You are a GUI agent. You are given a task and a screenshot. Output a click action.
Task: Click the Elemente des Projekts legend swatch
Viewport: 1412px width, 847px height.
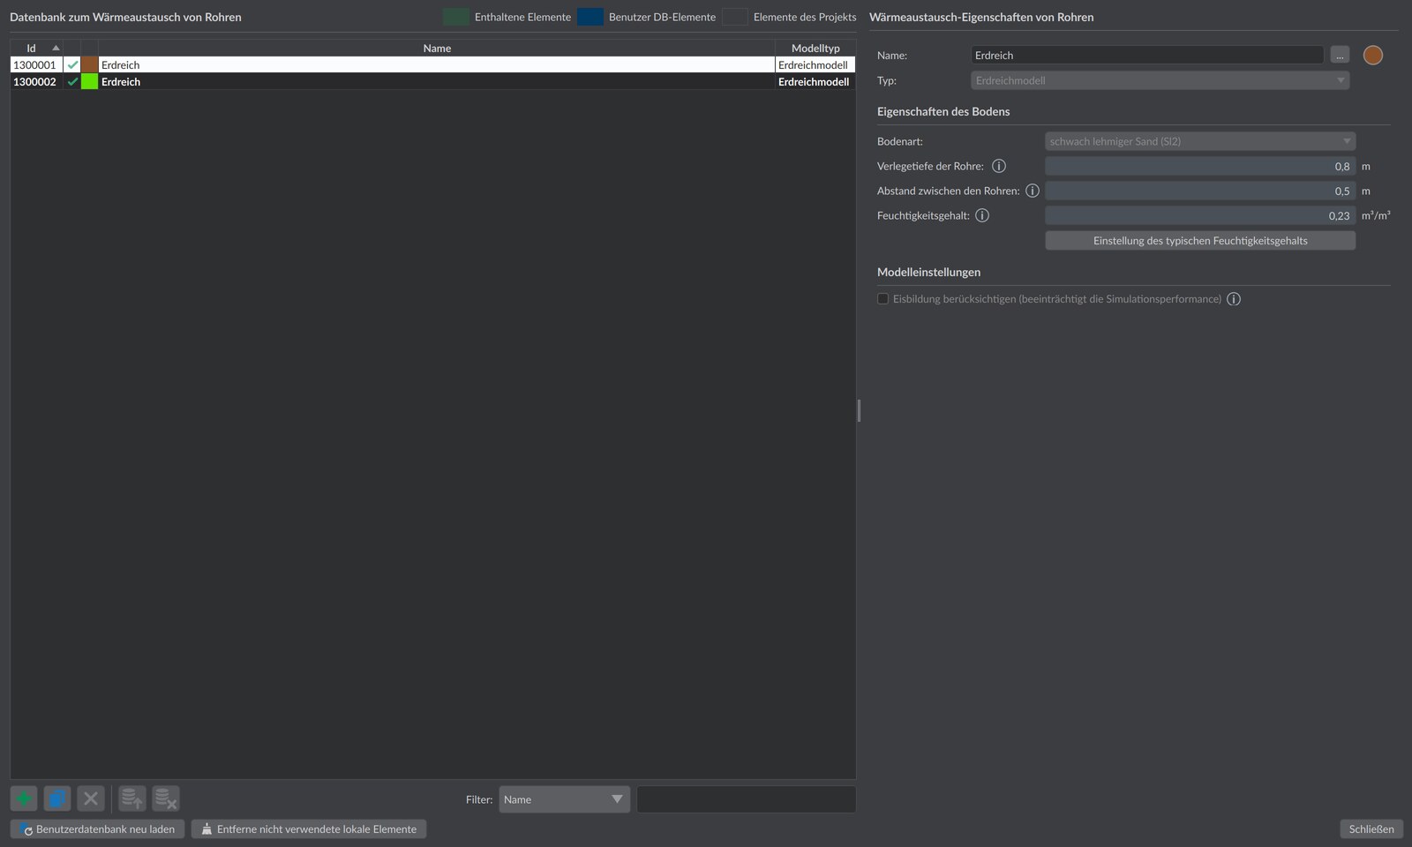point(735,17)
